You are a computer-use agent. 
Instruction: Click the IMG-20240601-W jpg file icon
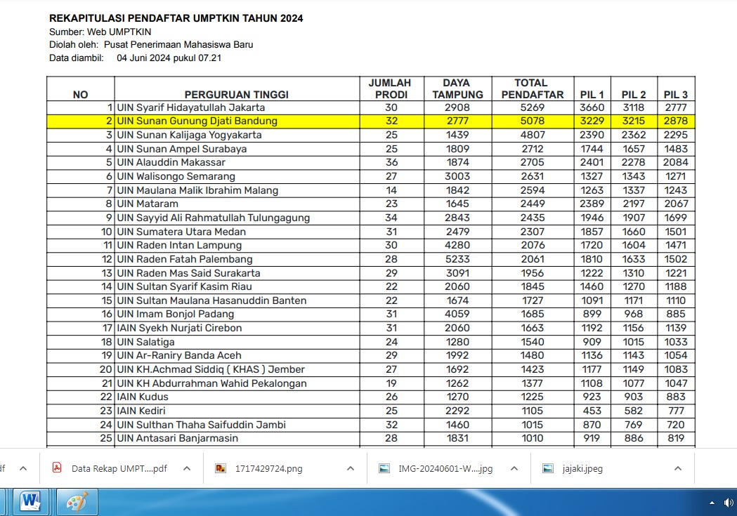pos(384,468)
